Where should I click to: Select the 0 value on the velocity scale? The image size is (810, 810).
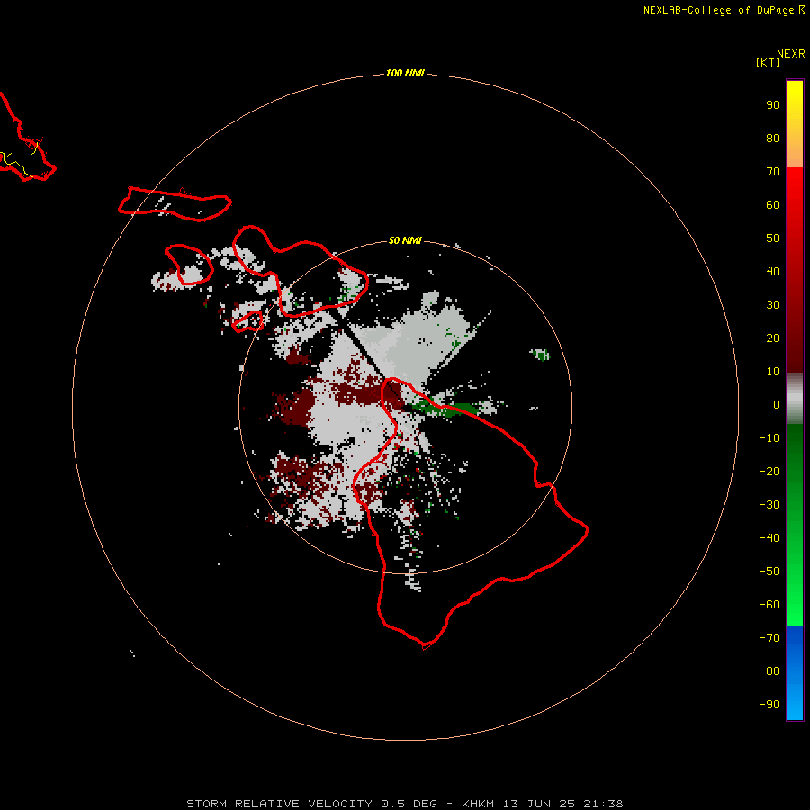[777, 405]
